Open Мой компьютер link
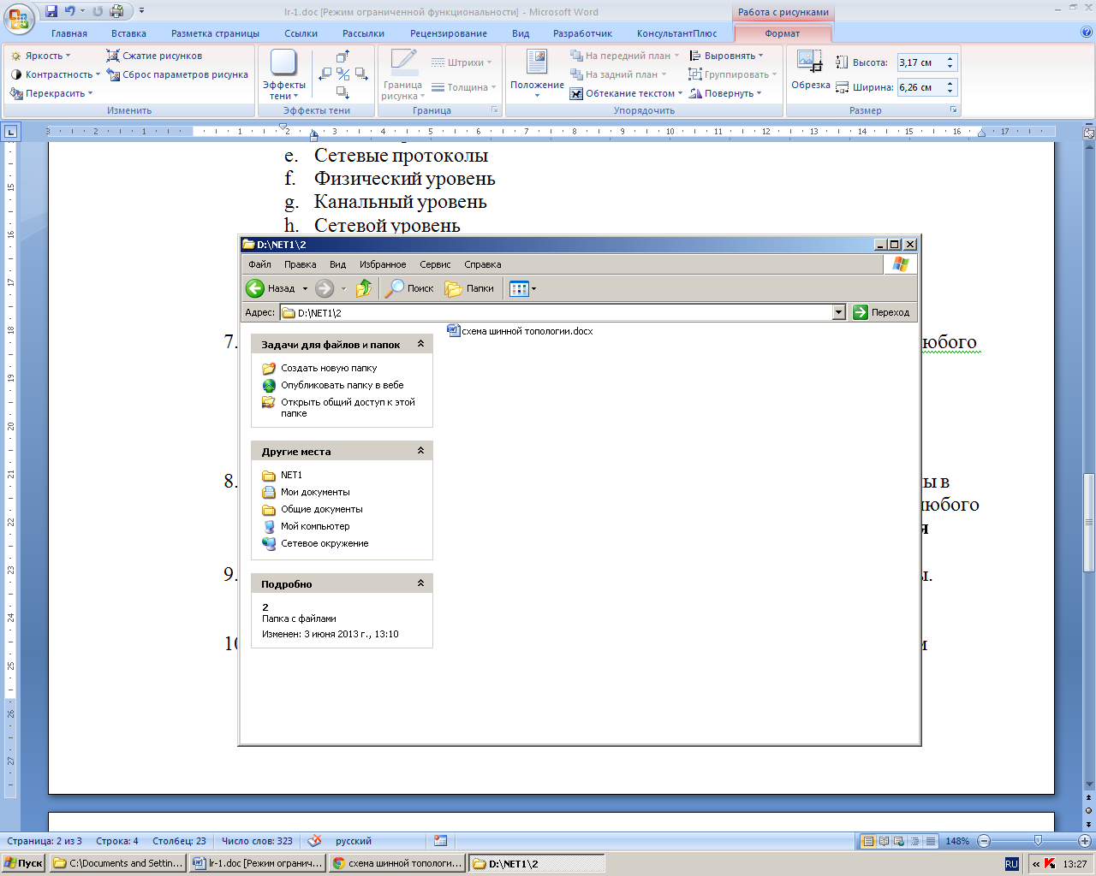Viewport: 1096px width, 876px height. pyautogui.click(x=315, y=526)
